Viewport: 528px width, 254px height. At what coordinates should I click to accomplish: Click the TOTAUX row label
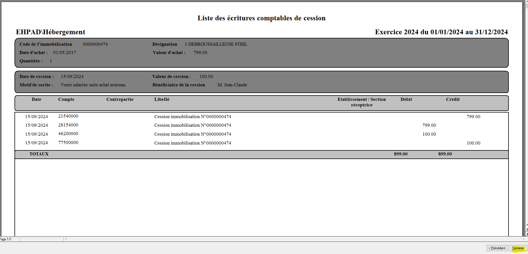pos(39,154)
